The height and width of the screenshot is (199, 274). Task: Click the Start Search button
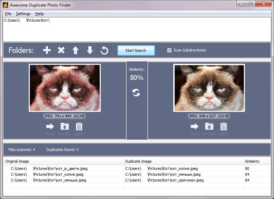click(x=136, y=50)
